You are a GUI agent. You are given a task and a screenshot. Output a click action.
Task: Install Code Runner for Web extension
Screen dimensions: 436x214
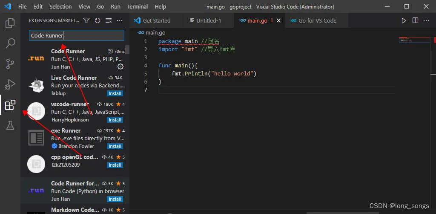tap(115, 199)
